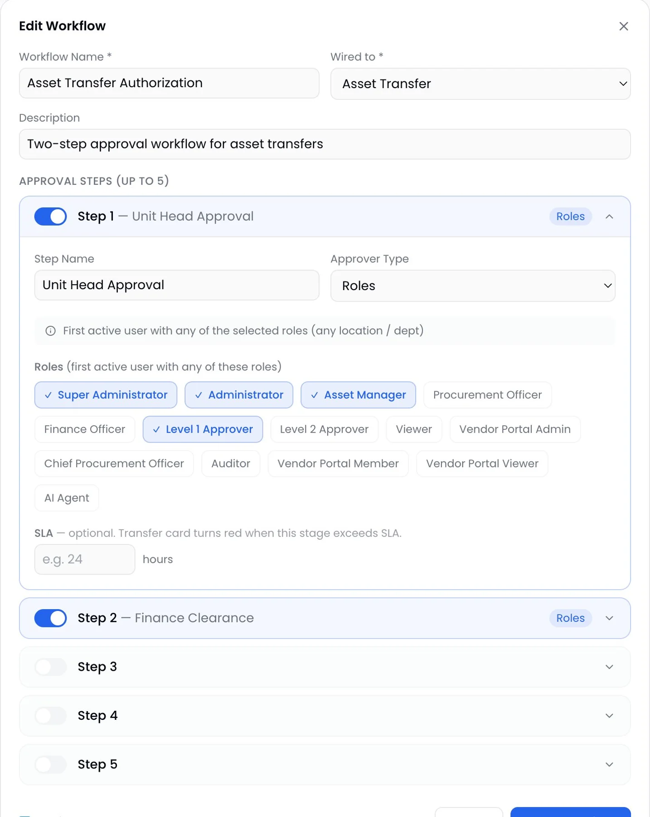
Task: Deselect the Administrator role chip
Action: (x=239, y=395)
